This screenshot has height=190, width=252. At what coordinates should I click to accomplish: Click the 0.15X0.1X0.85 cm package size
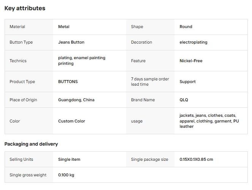(x=196, y=160)
